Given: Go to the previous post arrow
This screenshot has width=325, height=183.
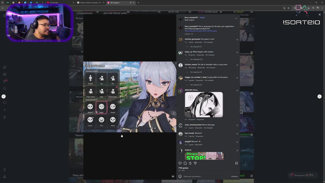Looking at the screenshot, I should (x=4, y=96).
